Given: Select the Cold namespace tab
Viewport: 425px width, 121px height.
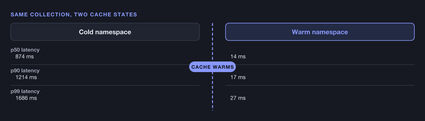Looking at the screenshot, I should tap(105, 32).
